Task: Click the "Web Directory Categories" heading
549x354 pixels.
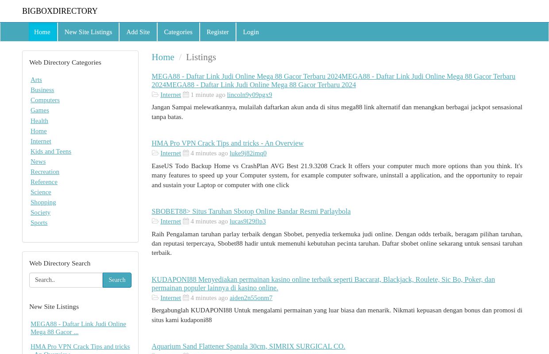Action: [65, 62]
